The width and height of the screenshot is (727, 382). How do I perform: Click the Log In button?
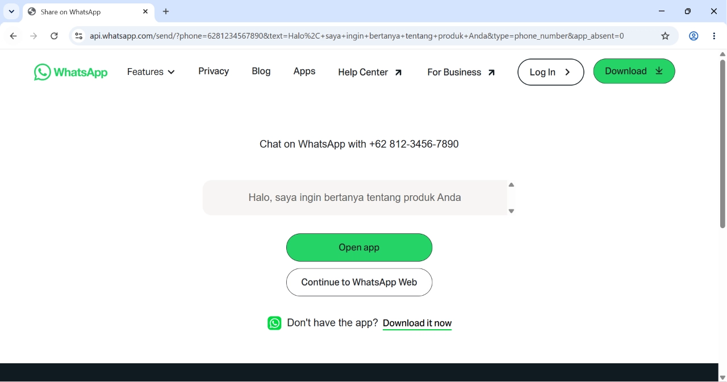point(551,72)
